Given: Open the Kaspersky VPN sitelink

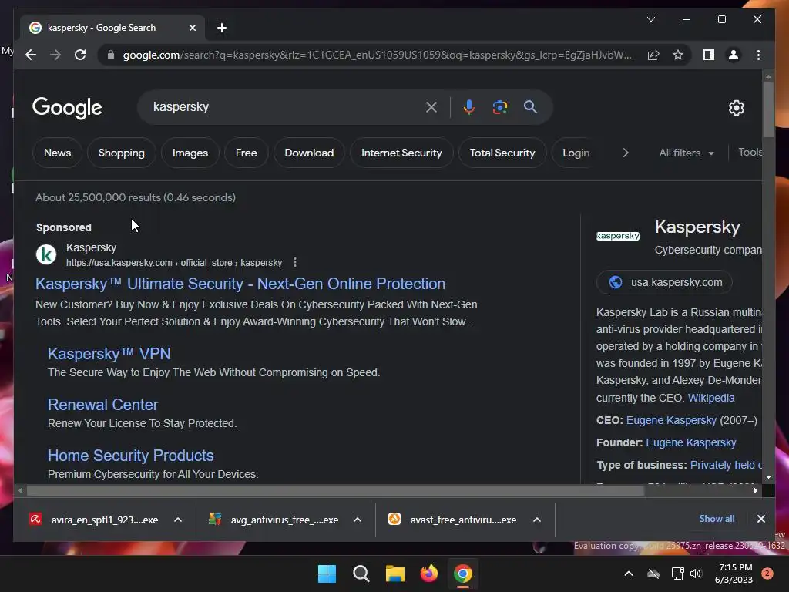Looking at the screenshot, I should click(109, 354).
